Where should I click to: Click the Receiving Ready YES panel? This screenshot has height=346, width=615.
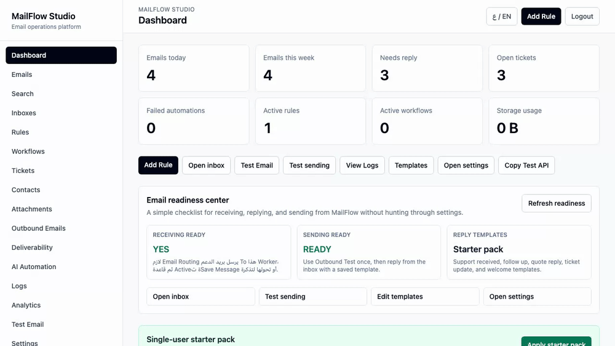[x=219, y=252]
